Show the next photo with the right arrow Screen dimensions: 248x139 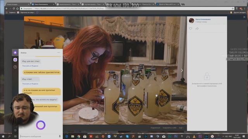coord(182,70)
